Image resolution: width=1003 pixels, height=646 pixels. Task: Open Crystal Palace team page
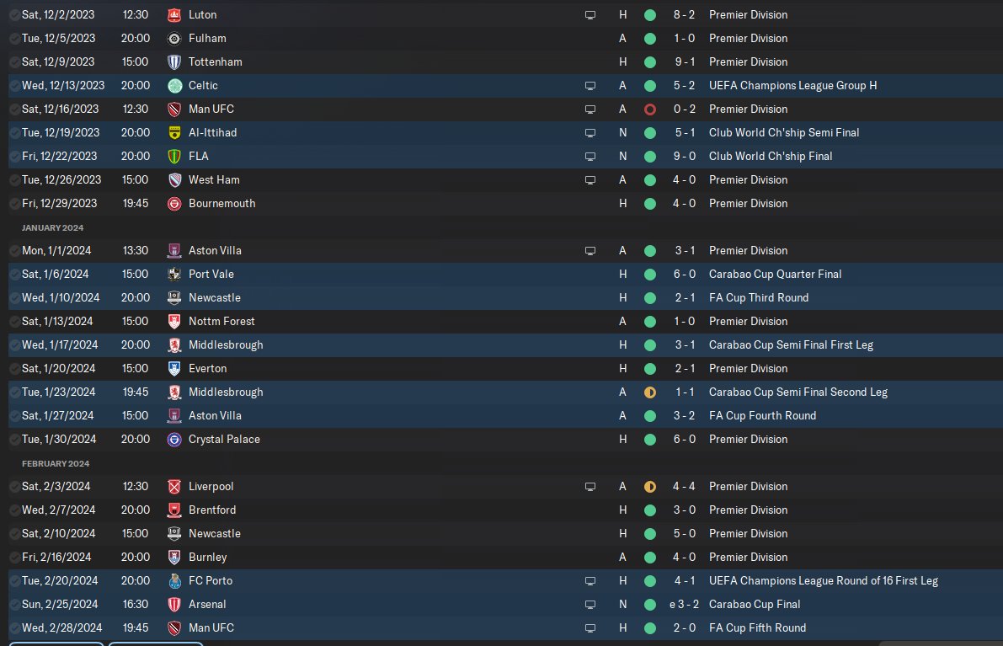coord(224,439)
